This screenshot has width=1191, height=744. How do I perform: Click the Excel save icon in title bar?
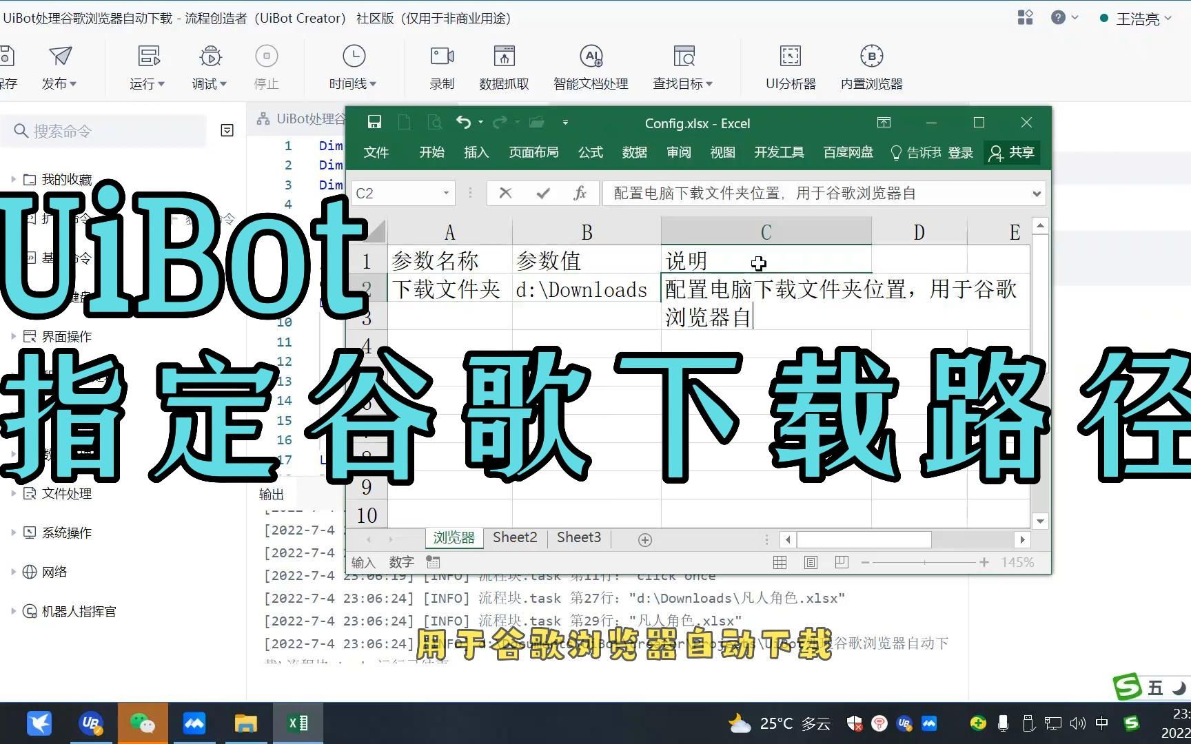(x=374, y=123)
